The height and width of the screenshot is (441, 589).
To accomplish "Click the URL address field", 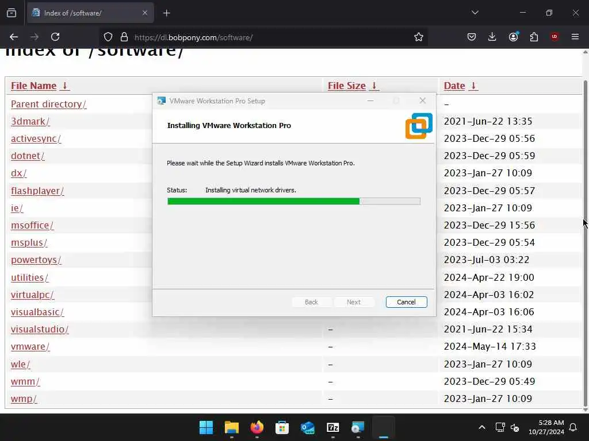I will pos(263,37).
